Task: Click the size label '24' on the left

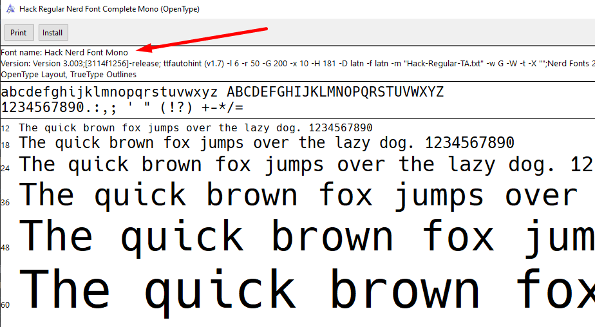Action: point(5,169)
